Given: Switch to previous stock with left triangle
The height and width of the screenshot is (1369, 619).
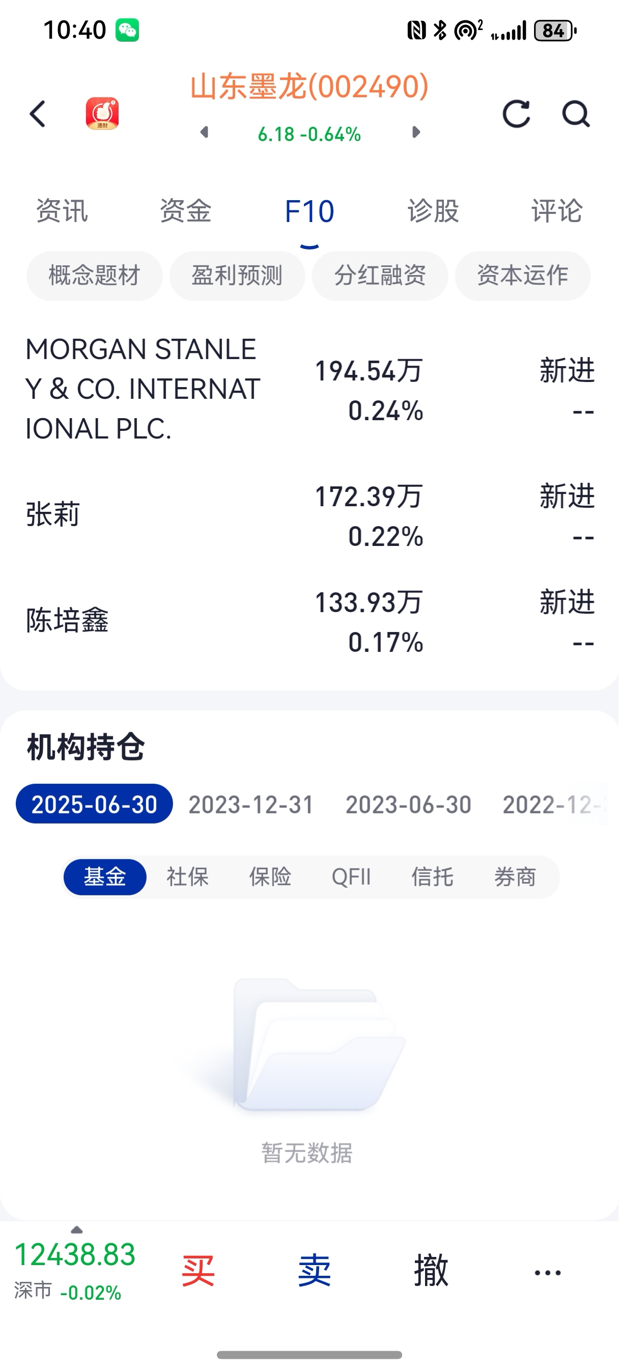Looking at the screenshot, I should tap(204, 132).
